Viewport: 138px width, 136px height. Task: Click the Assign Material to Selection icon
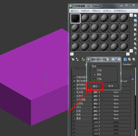click(83, 59)
